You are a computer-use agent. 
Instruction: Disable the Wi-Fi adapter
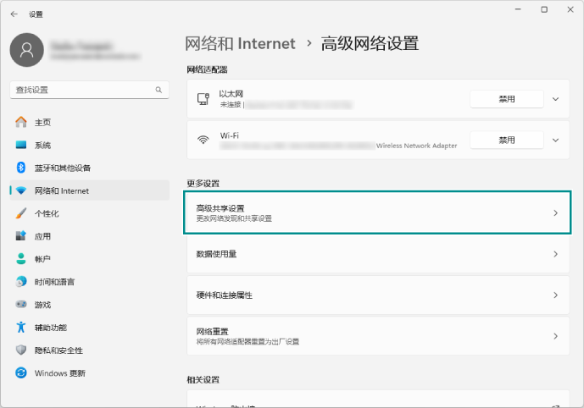(x=507, y=140)
